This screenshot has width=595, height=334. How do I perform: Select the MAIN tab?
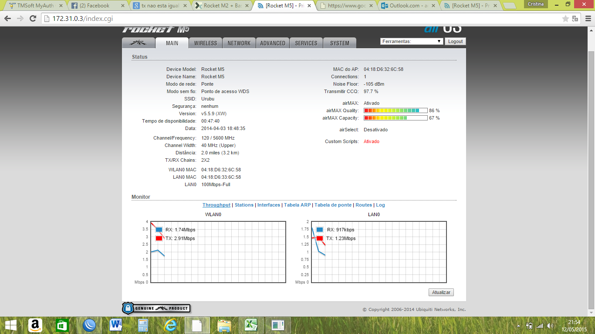coord(172,43)
